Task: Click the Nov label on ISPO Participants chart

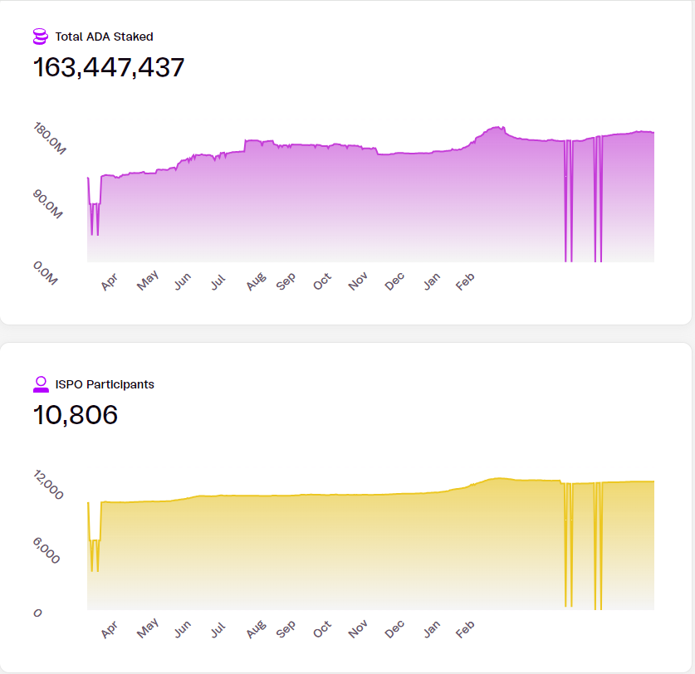Action: click(358, 630)
